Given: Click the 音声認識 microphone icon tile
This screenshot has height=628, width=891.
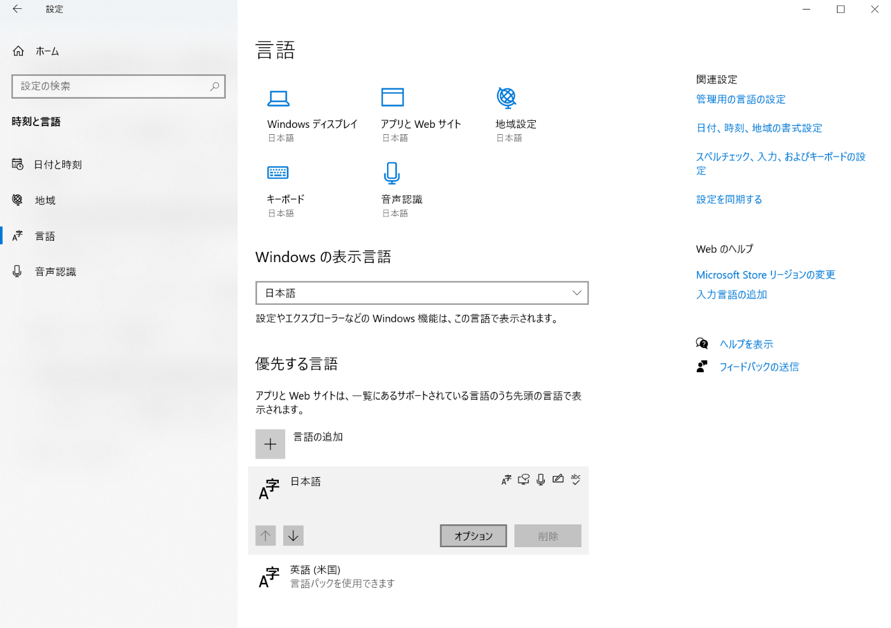Looking at the screenshot, I should pyautogui.click(x=392, y=172).
